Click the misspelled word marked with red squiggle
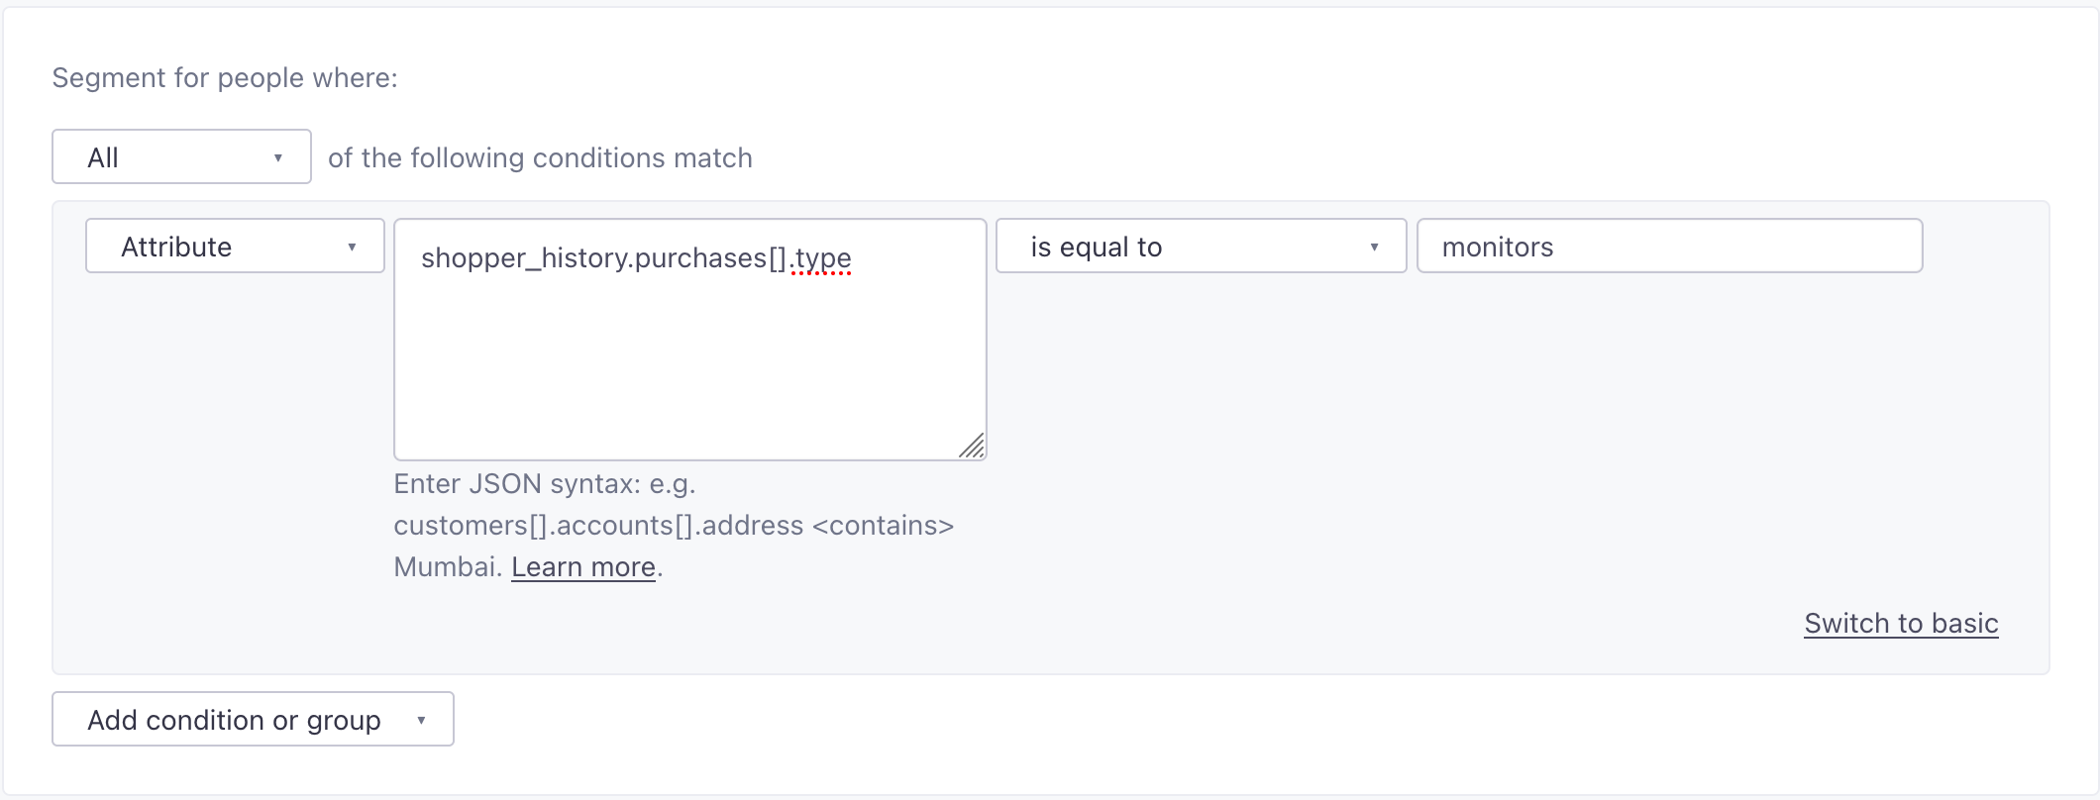 [820, 257]
